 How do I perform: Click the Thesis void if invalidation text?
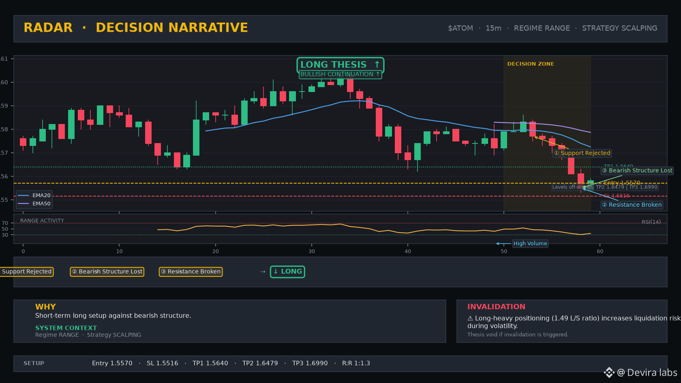click(518, 335)
